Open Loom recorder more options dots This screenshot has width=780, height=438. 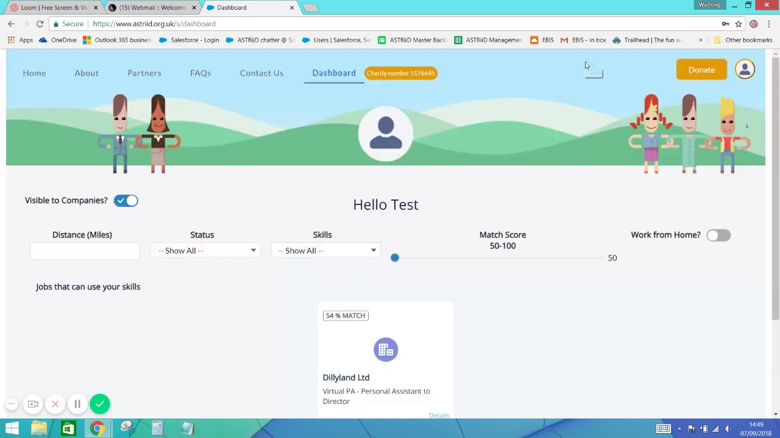12,404
